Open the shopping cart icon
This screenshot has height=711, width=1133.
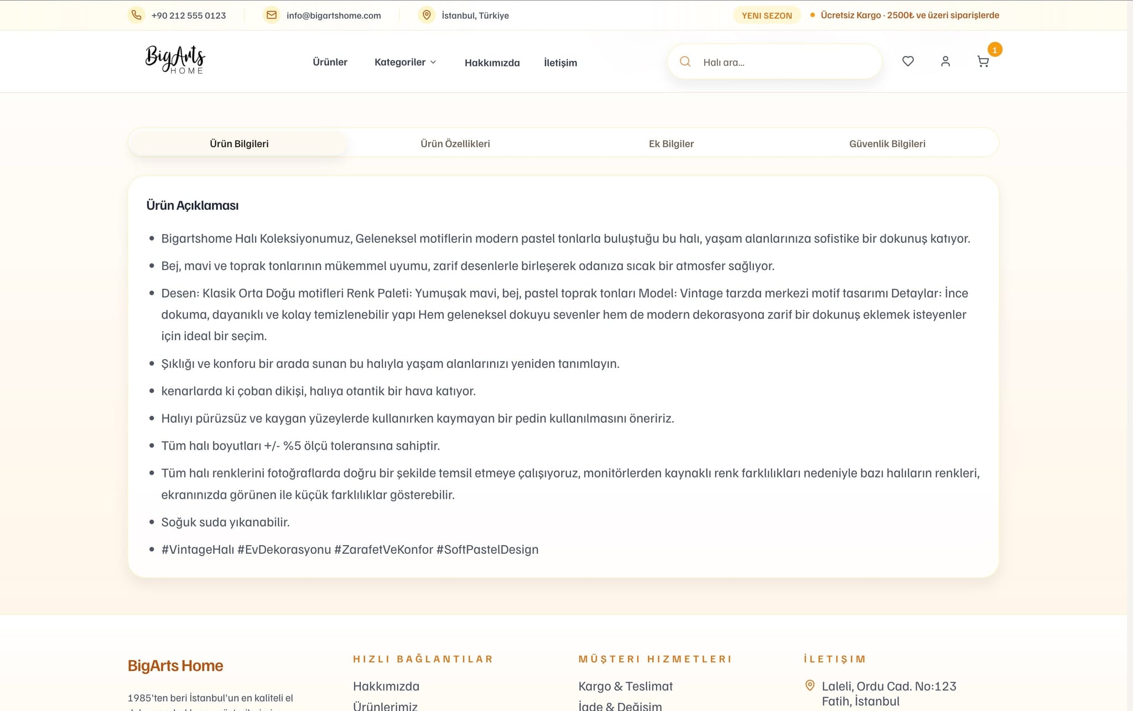click(x=983, y=61)
